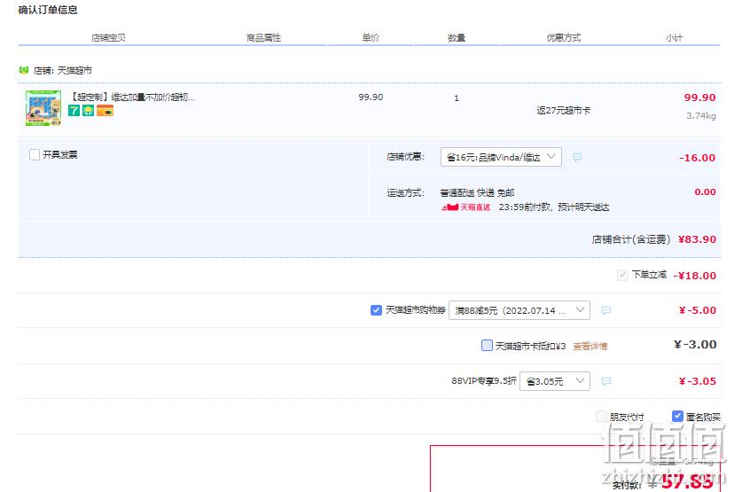This screenshot has width=734, height=492.
Task: Expand the 省16元:品牌Vinda store discount dropdown
Action: click(x=501, y=157)
